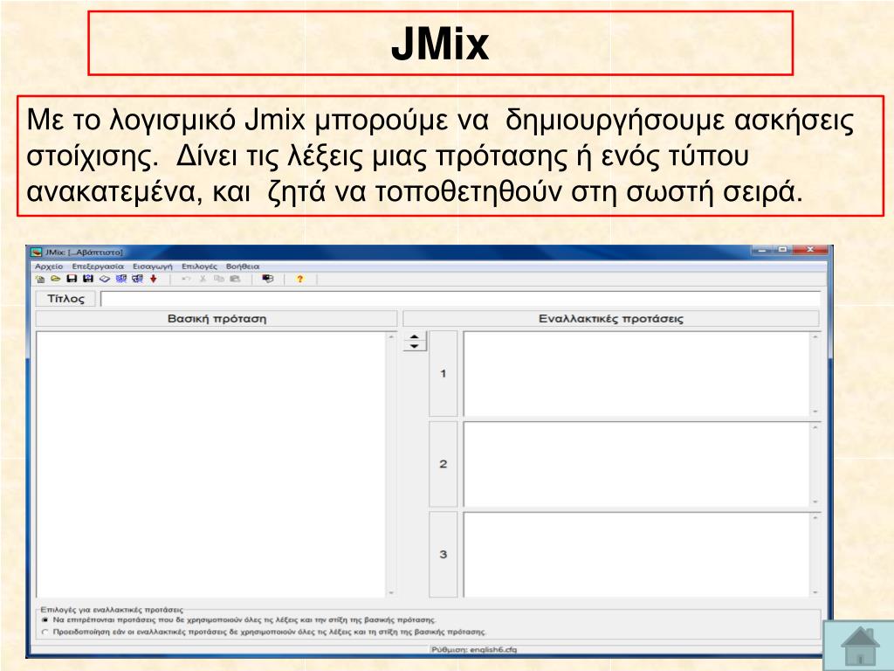Click the down arrow of alternatives stepper

415,346
